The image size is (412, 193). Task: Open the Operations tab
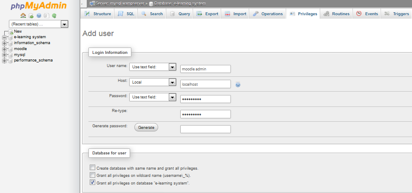267,14
